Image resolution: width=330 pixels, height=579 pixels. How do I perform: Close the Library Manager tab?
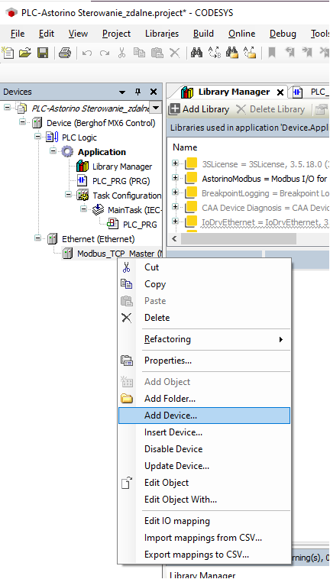pyautogui.click(x=280, y=92)
